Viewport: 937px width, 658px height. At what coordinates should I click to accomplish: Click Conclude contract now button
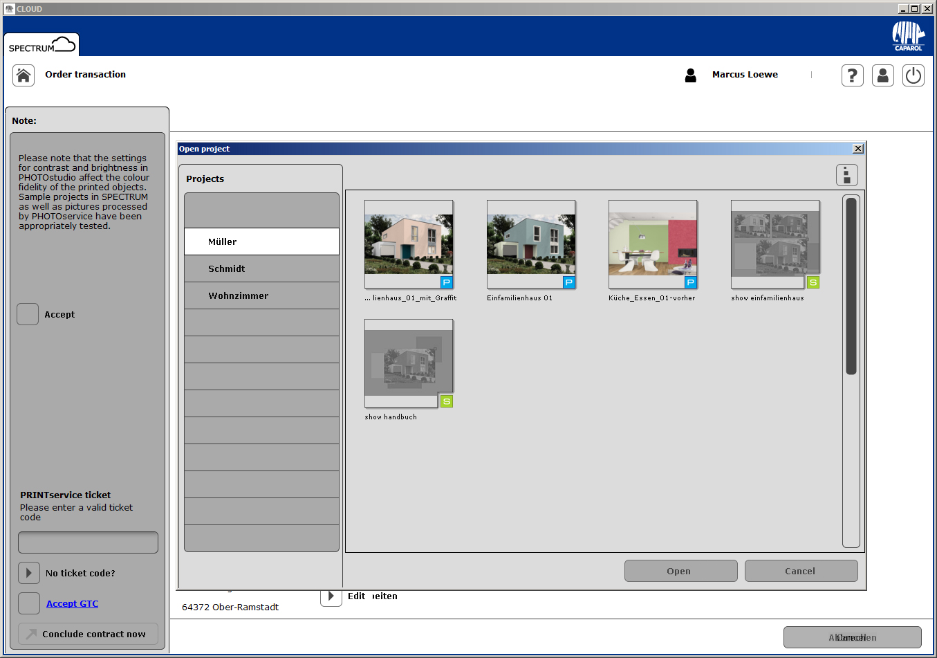pos(88,634)
